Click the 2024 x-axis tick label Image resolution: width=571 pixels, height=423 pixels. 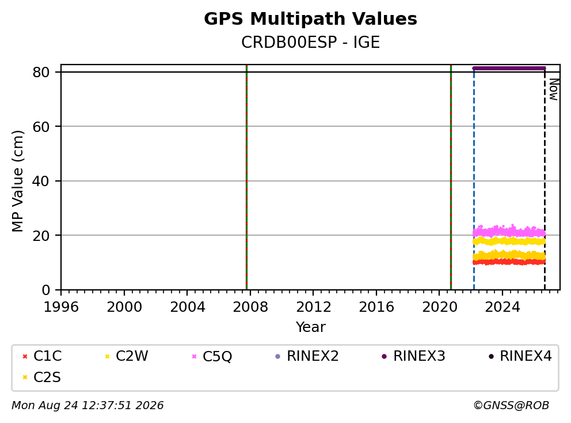point(502,307)
